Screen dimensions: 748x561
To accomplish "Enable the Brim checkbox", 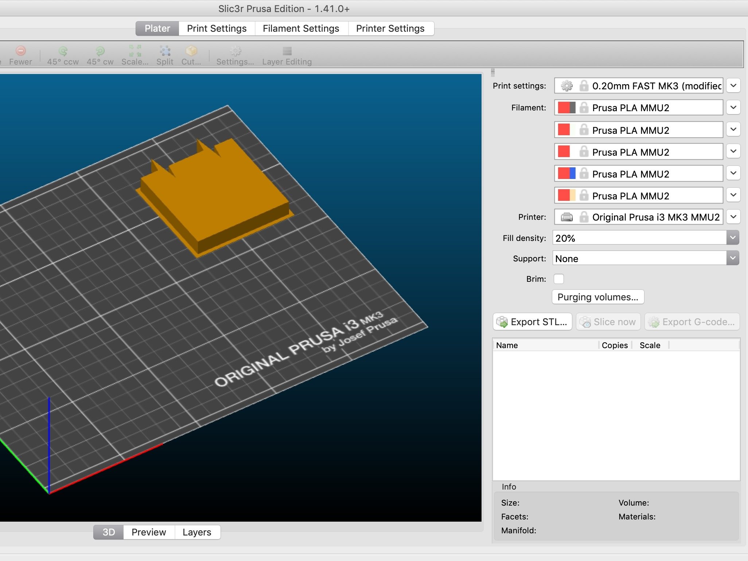I will tap(558, 279).
